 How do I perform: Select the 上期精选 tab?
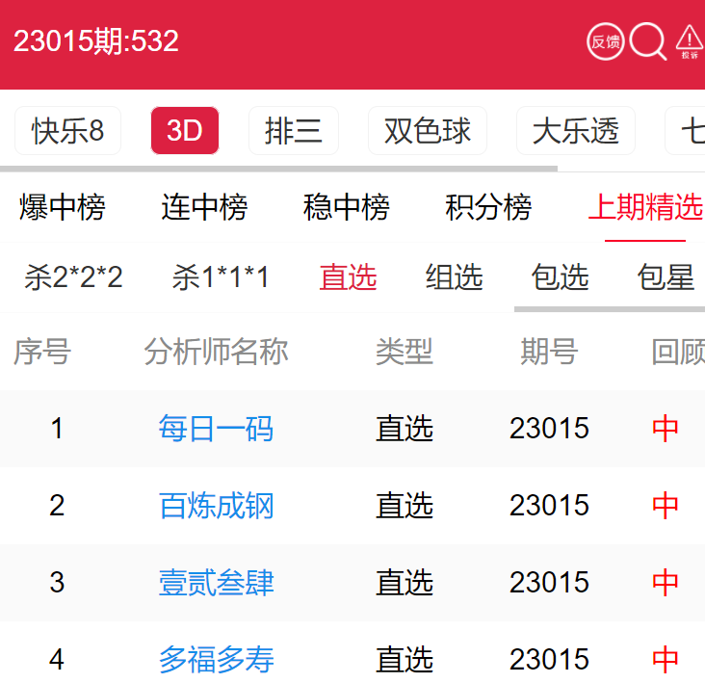645,207
